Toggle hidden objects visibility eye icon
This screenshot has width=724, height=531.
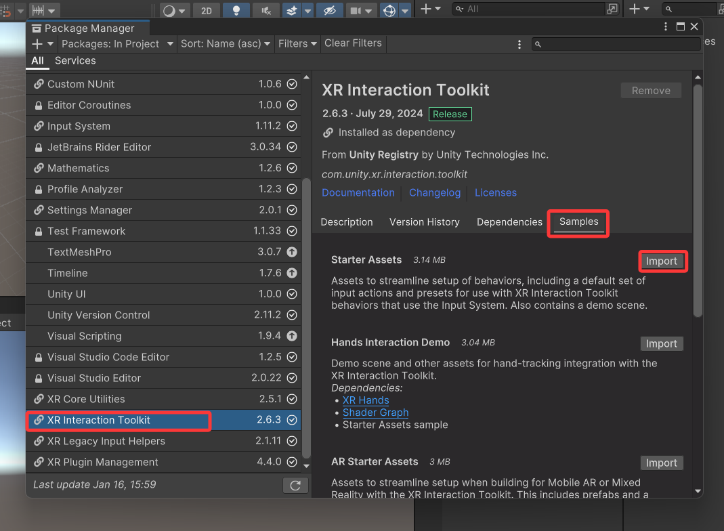click(x=330, y=10)
